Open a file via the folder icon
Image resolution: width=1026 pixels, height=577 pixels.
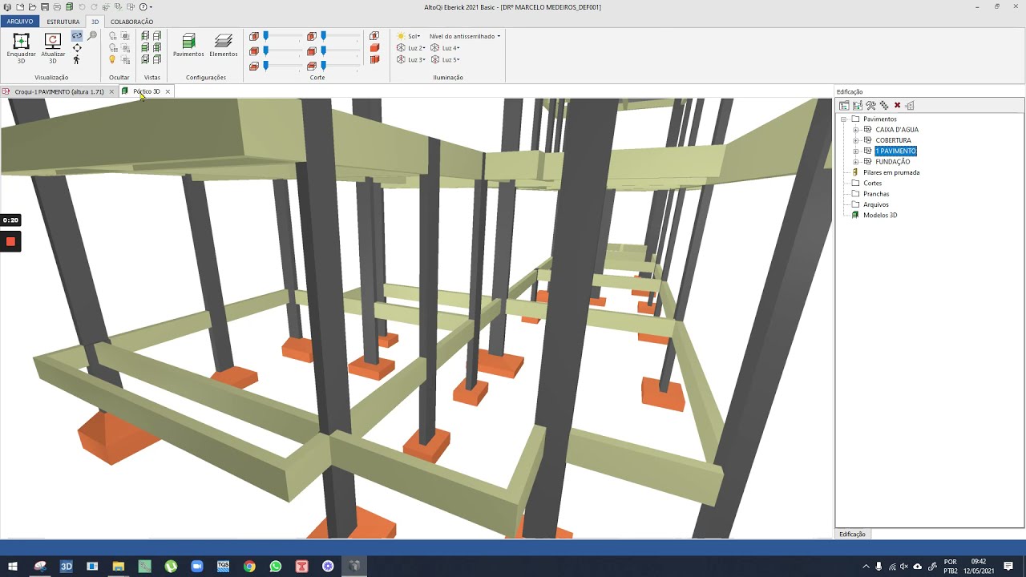pyautogui.click(x=32, y=6)
